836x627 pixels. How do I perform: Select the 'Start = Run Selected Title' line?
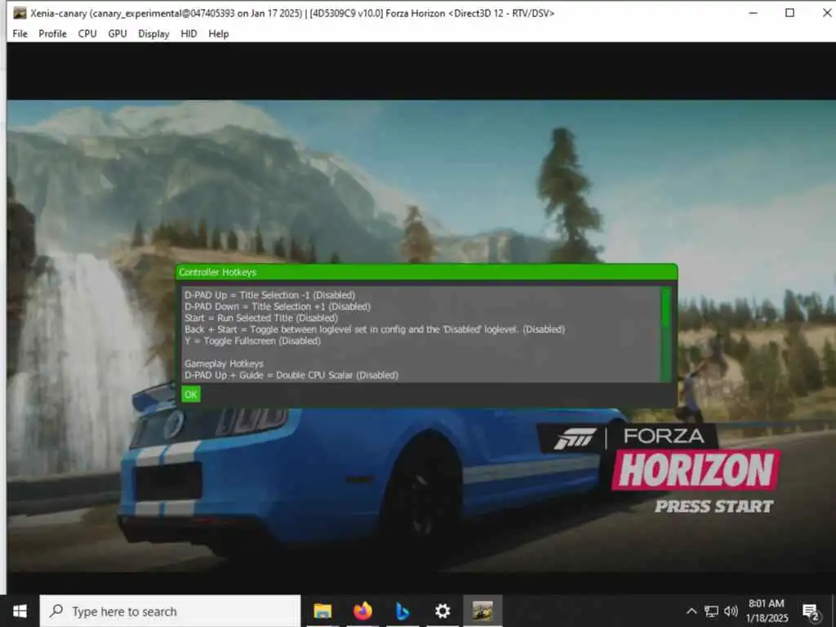261,318
